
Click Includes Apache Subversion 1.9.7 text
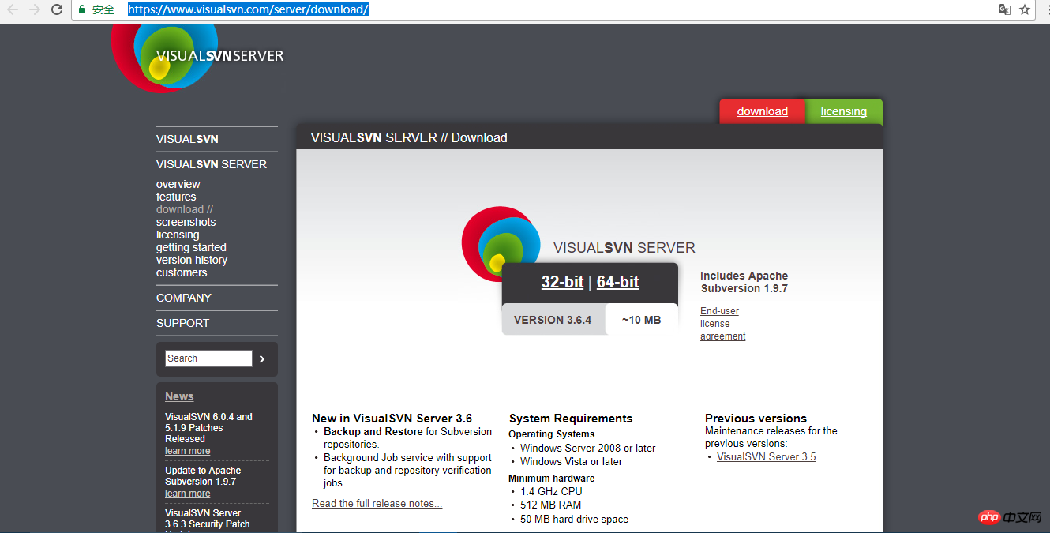pyautogui.click(x=744, y=282)
